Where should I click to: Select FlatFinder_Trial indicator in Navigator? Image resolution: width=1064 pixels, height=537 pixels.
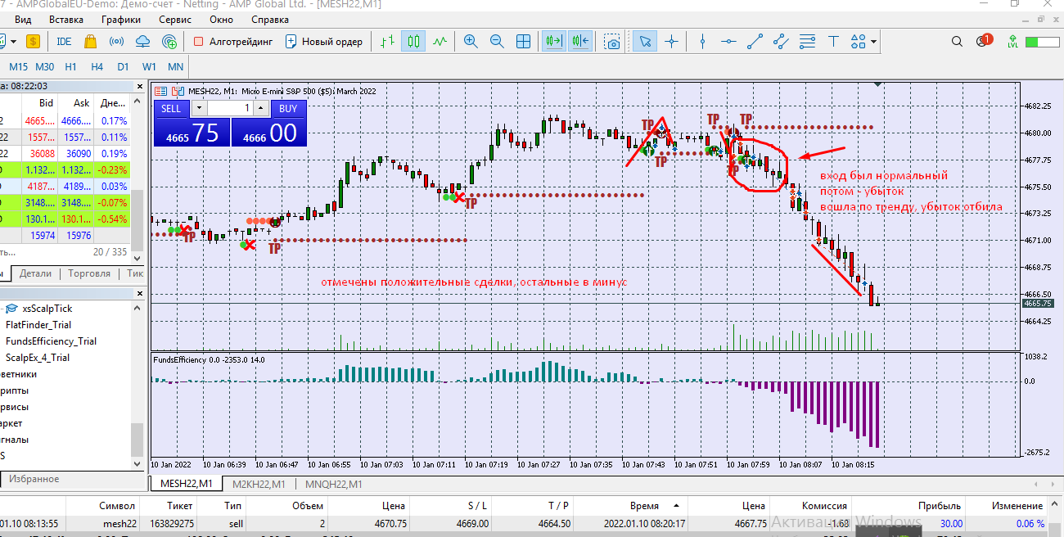pyautogui.click(x=38, y=324)
